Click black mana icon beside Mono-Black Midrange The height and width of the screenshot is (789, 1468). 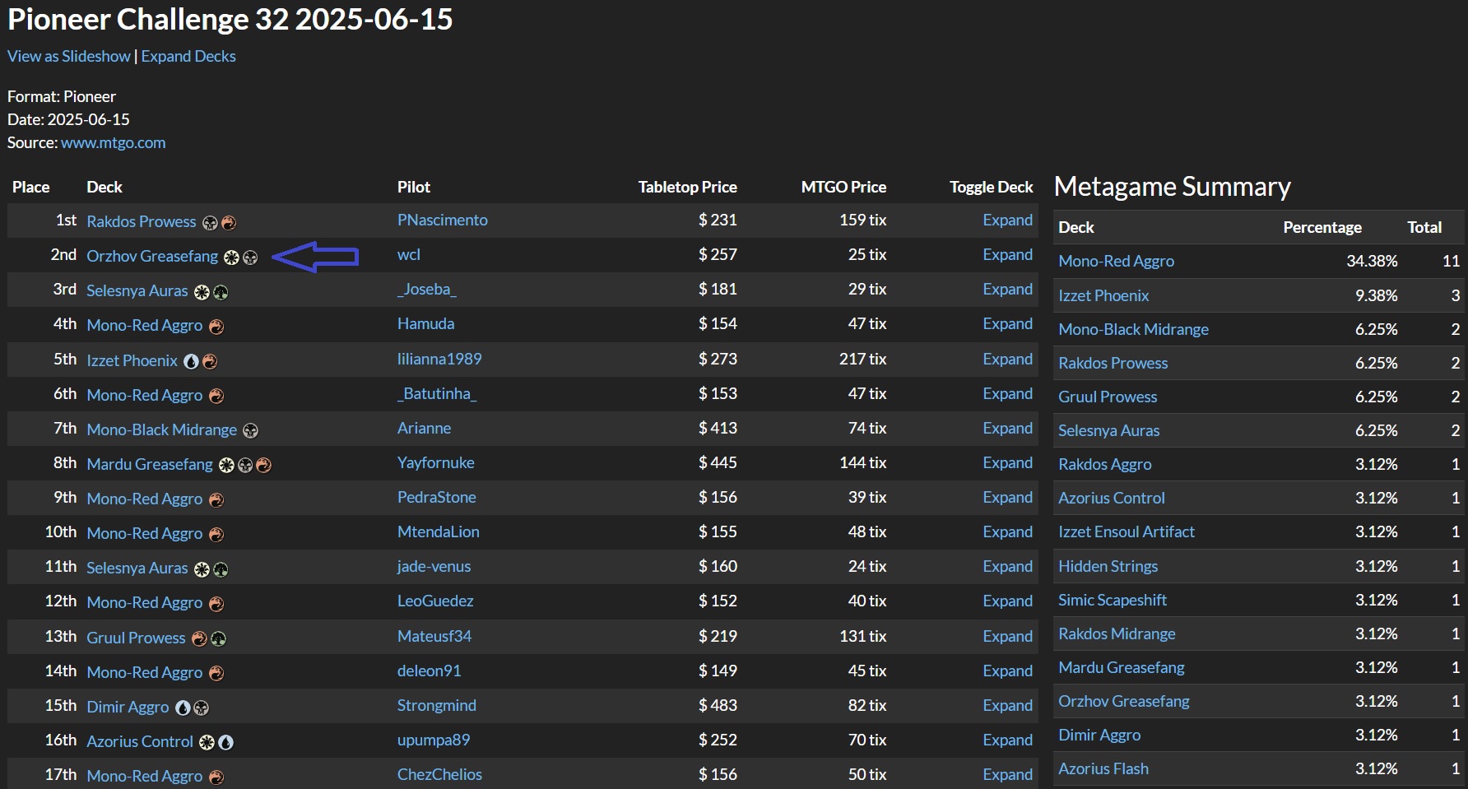[x=251, y=430]
